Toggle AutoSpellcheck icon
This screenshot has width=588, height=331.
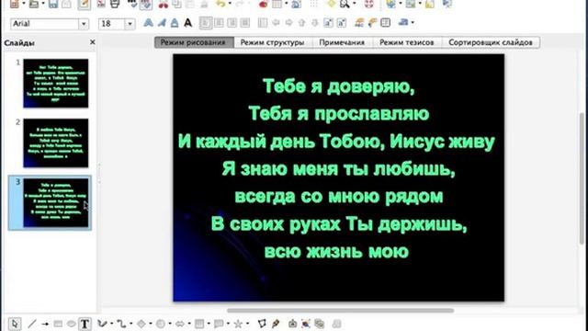pos(146,4)
